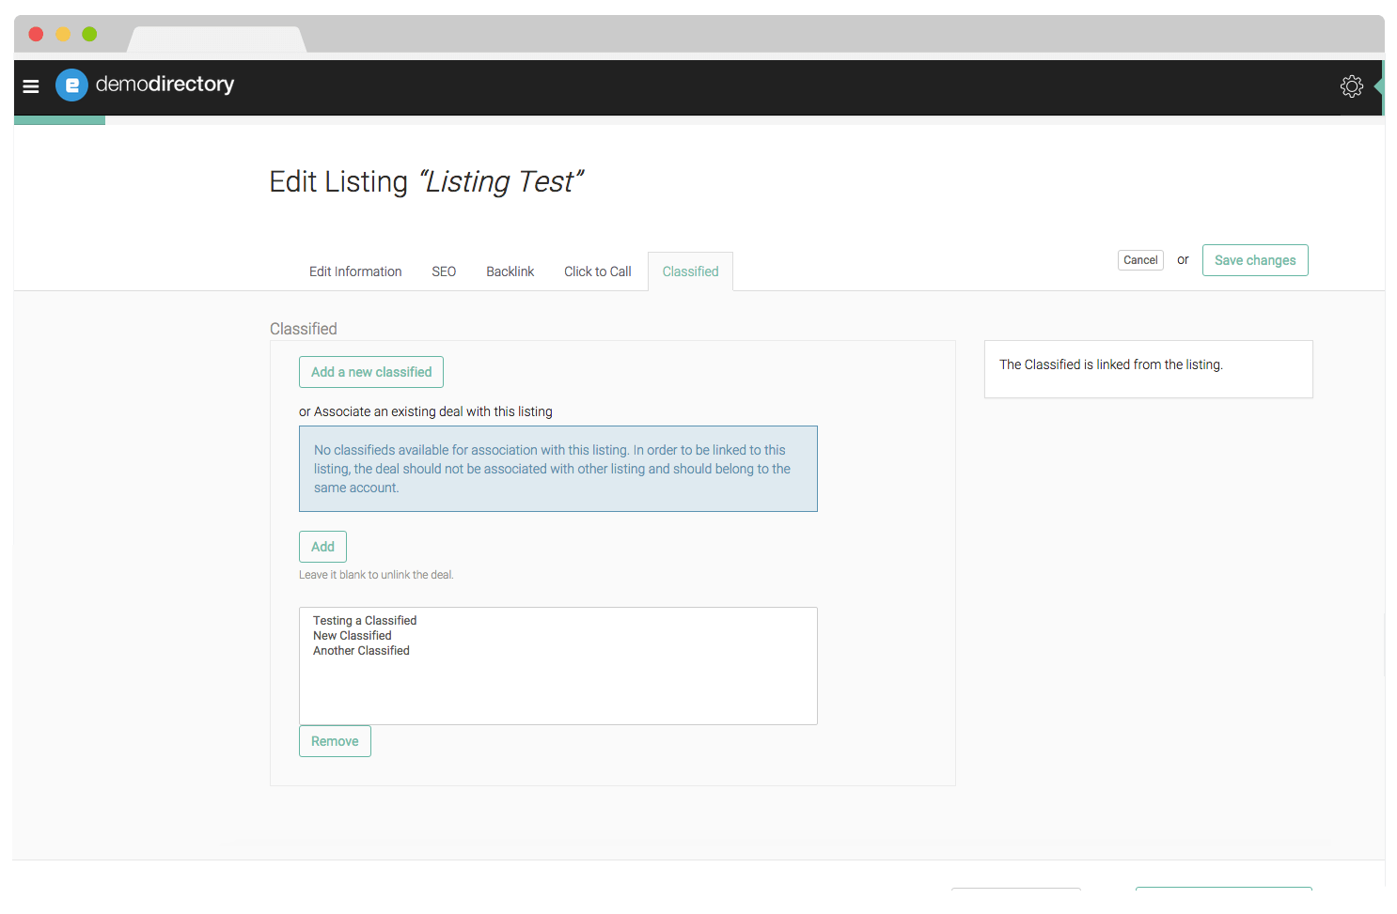Close the browser window with red button
This screenshot has height=914, width=1397.
tap(36, 34)
